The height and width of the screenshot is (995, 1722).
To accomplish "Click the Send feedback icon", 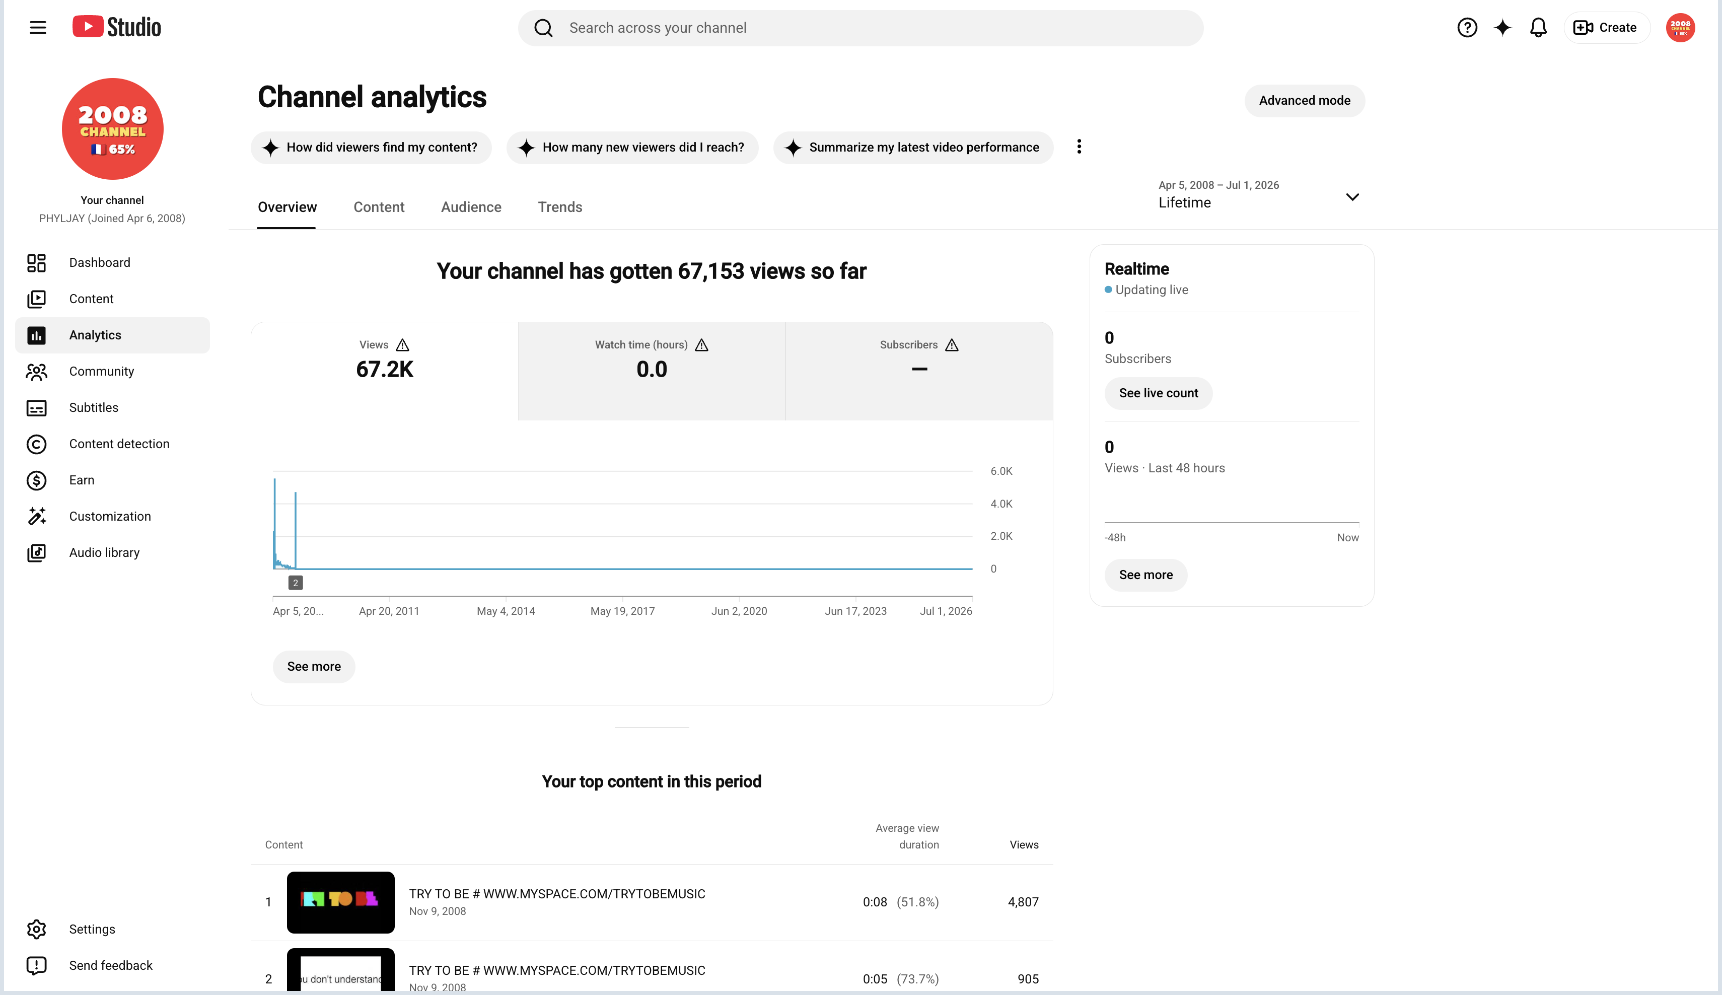I will tap(36, 965).
